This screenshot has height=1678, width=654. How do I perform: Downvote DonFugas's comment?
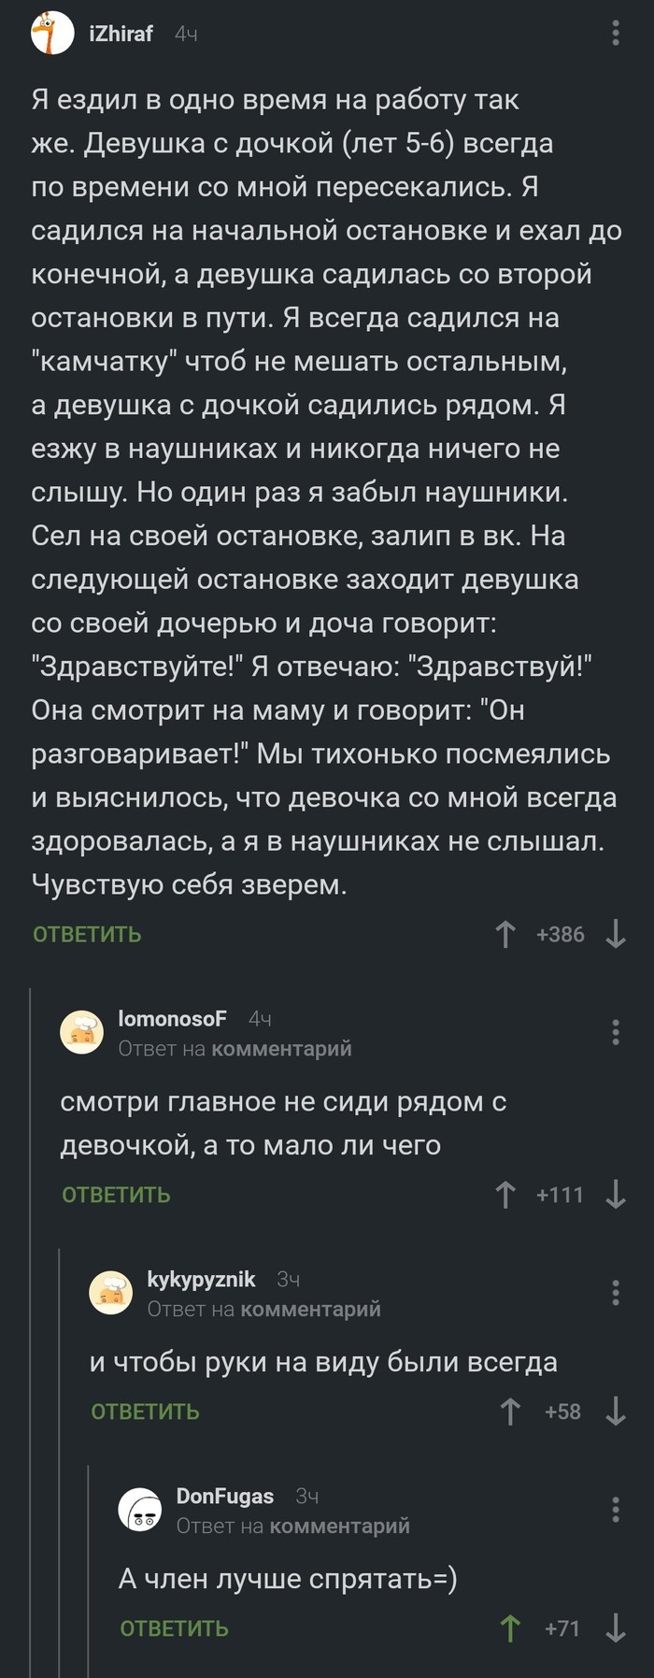click(613, 1629)
